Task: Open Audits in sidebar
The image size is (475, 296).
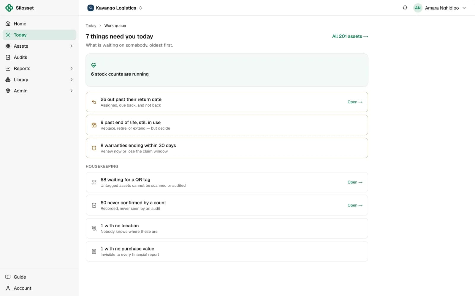Action: [x=39, y=57]
